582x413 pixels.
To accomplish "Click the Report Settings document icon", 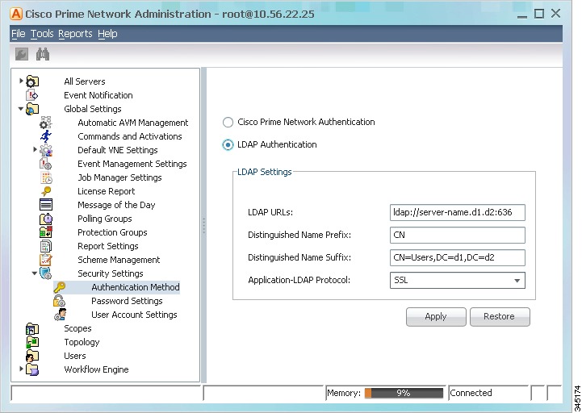I will coord(46,246).
